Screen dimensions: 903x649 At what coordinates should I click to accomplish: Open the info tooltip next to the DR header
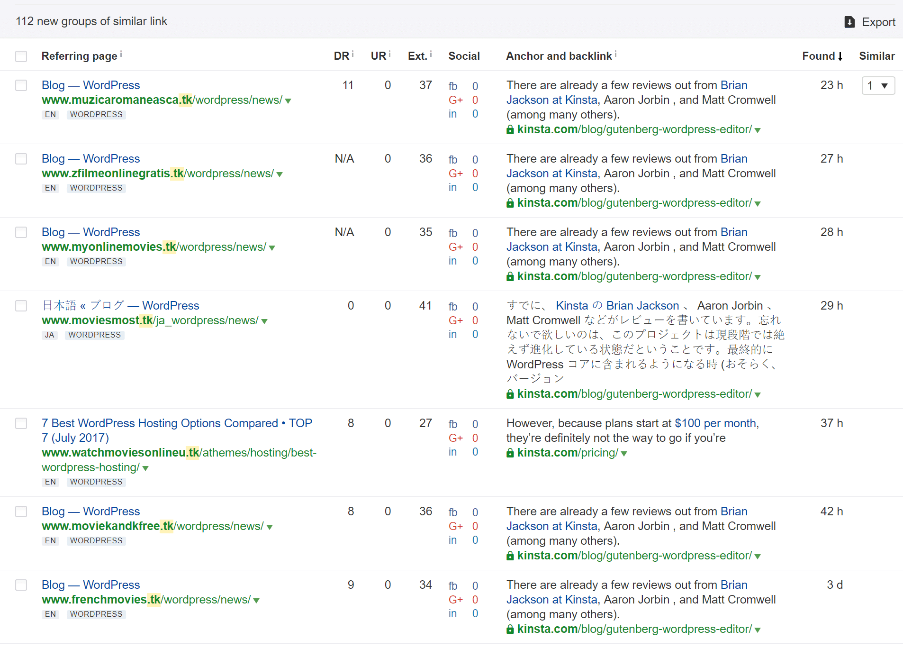click(x=352, y=53)
